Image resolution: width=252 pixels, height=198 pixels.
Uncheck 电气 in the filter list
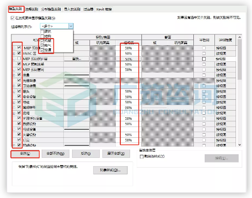pos(42,45)
